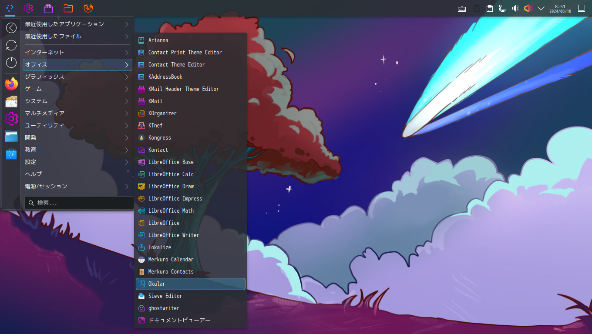Click the Kontact app icon
Viewport: 592px width, 334px height.
(x=141, y=150)
